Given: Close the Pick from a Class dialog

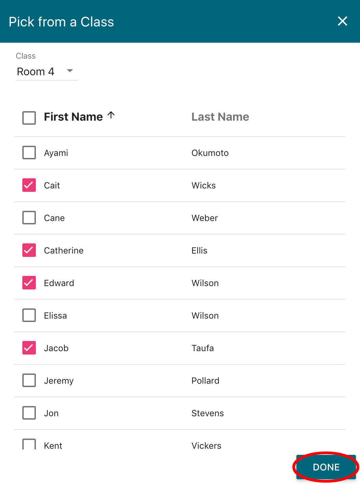Looking at the screenshot, I should point(342,21).
